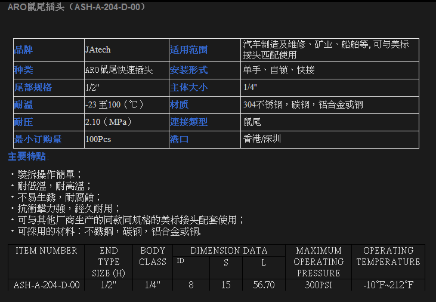Click the bullet 抗衝擊力強，經久耐用
This screenshot has height=302, width=436.
65,209
